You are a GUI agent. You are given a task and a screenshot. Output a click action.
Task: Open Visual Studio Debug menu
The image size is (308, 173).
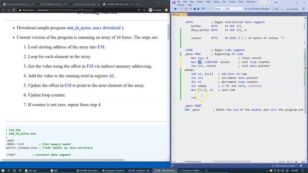click(x=216, y=2)
